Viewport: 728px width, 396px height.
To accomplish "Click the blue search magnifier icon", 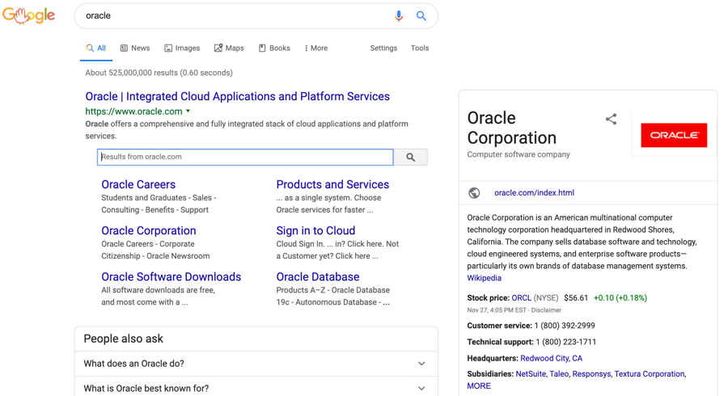I will click(421, 16).
